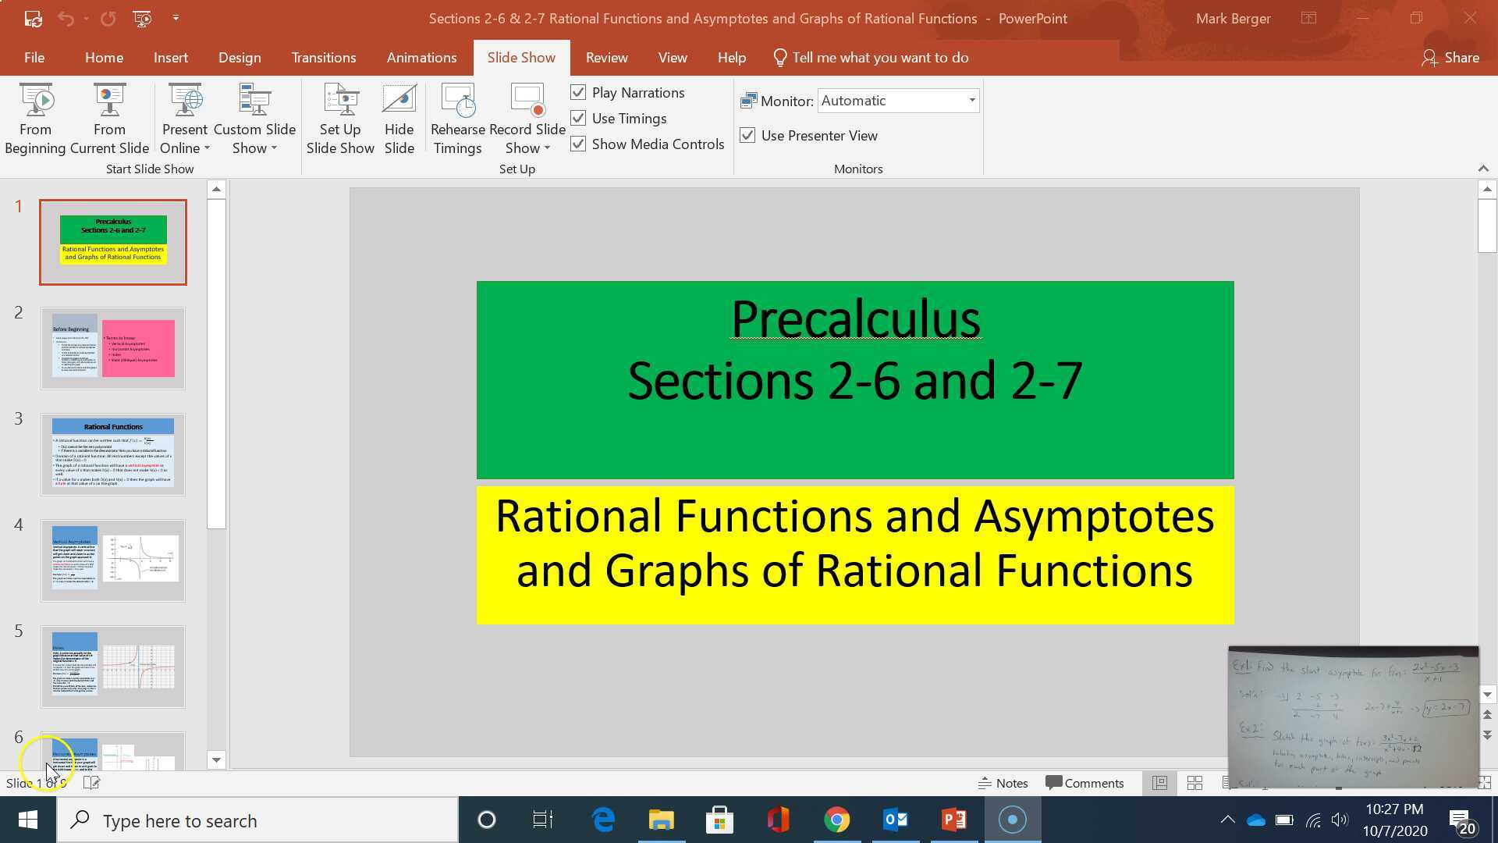Switch to the Transitions tab
1498x843 pixels.
(x=323, y=57)
